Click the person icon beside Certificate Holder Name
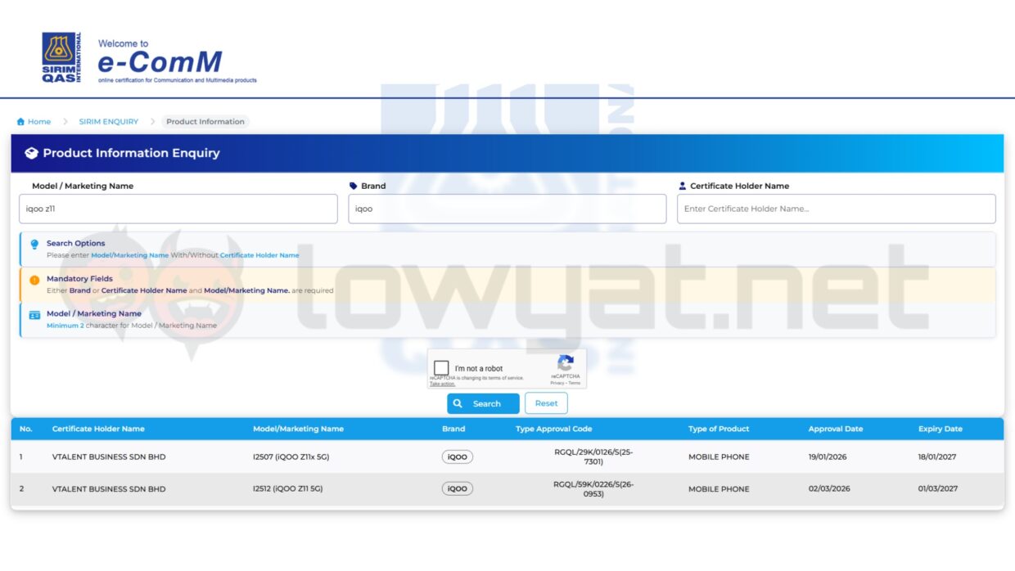 coord(683,185)
